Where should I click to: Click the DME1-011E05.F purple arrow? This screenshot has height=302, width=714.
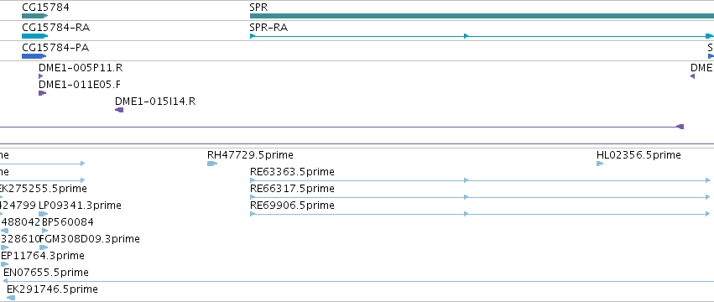pyautogui.click(x=42, y=93)
